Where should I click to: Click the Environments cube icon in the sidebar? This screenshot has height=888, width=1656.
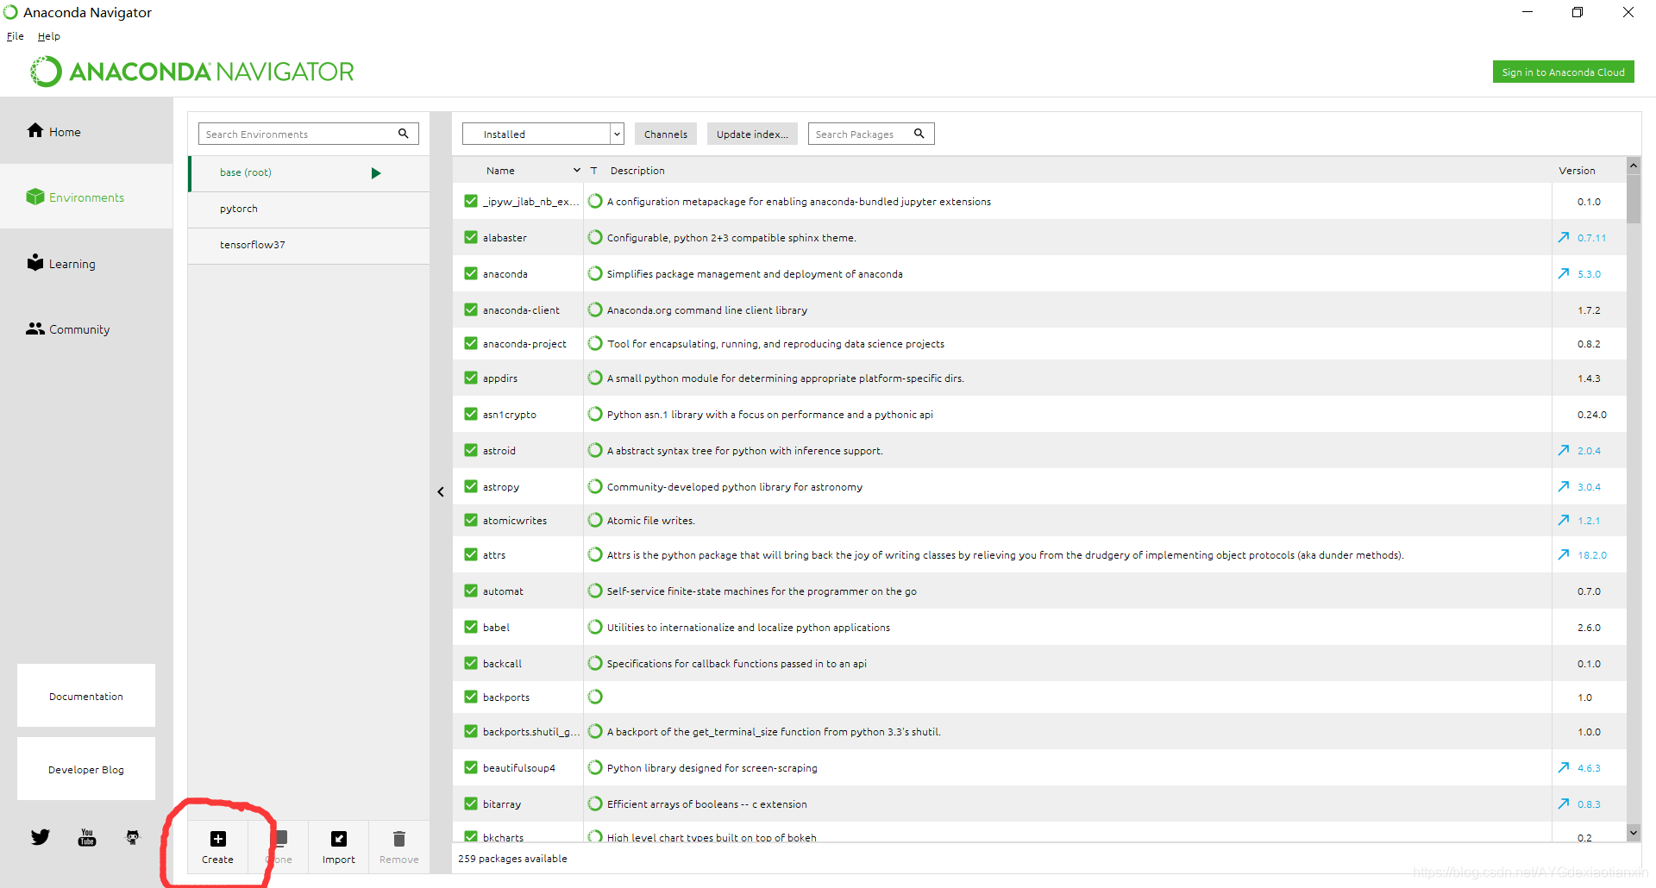click(x=35, y=197)
